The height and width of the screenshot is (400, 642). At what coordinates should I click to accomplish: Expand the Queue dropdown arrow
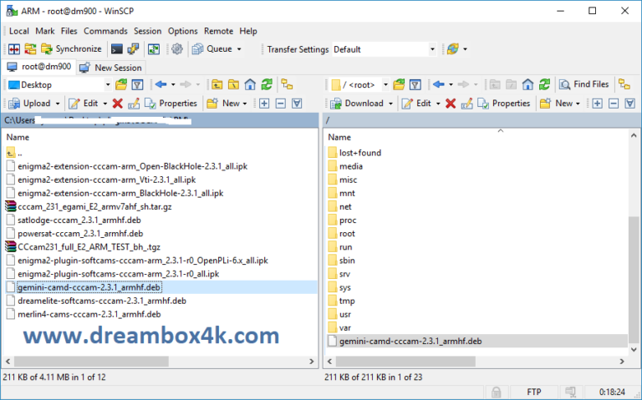coord(239,49)
